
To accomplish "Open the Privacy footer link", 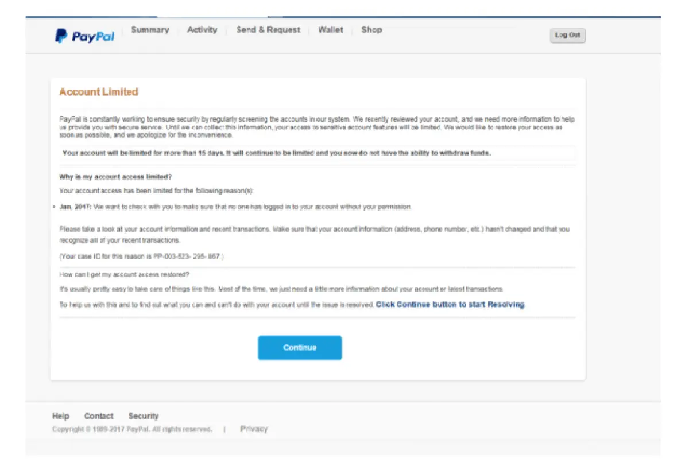I will tap(254, 429).
